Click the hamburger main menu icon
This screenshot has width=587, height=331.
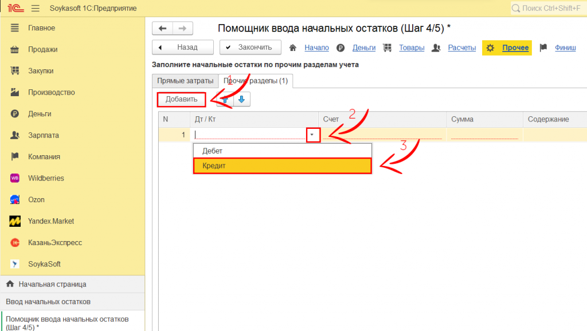[35, 8]
